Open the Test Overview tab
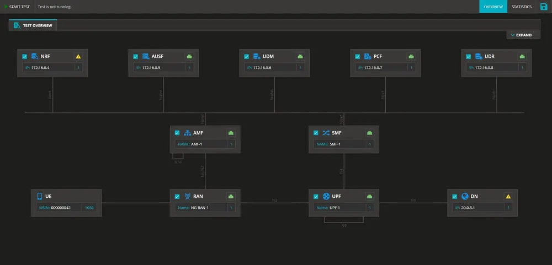The height and width of the screenshot is (265, 552). (33, 25)
